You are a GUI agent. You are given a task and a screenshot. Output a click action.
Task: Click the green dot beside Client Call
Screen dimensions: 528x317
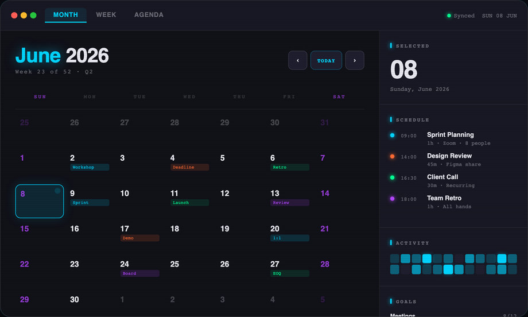(x=393, y=177)
